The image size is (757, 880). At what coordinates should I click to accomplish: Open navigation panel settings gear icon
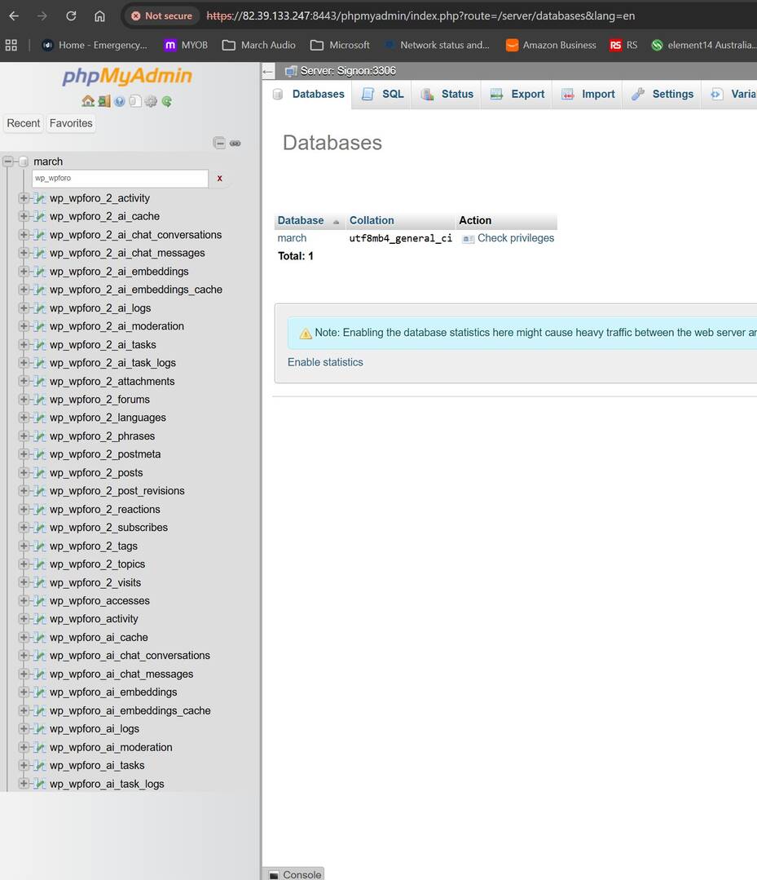(151, 101)
